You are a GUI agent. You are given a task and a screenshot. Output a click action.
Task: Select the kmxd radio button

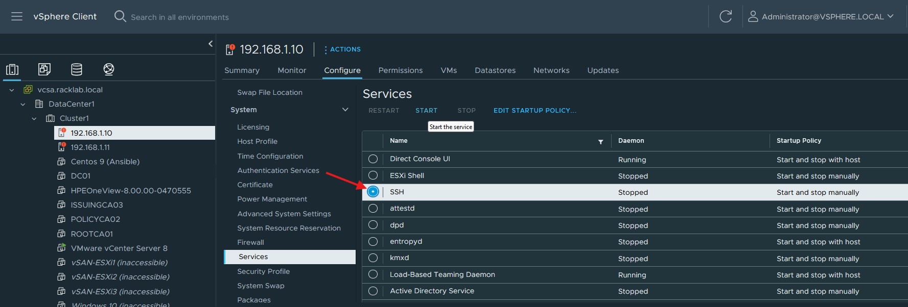(373, 258)
